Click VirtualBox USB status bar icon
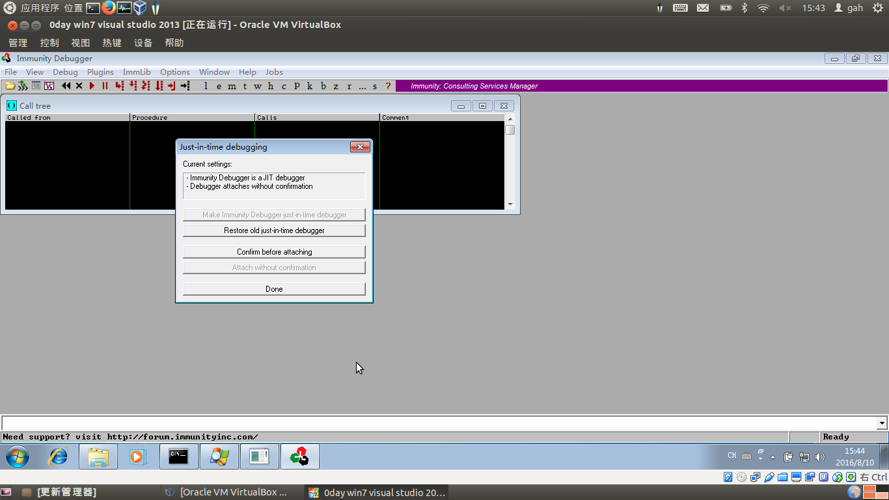The height and width of the screenshot is (500, 889). click(769, 477)
